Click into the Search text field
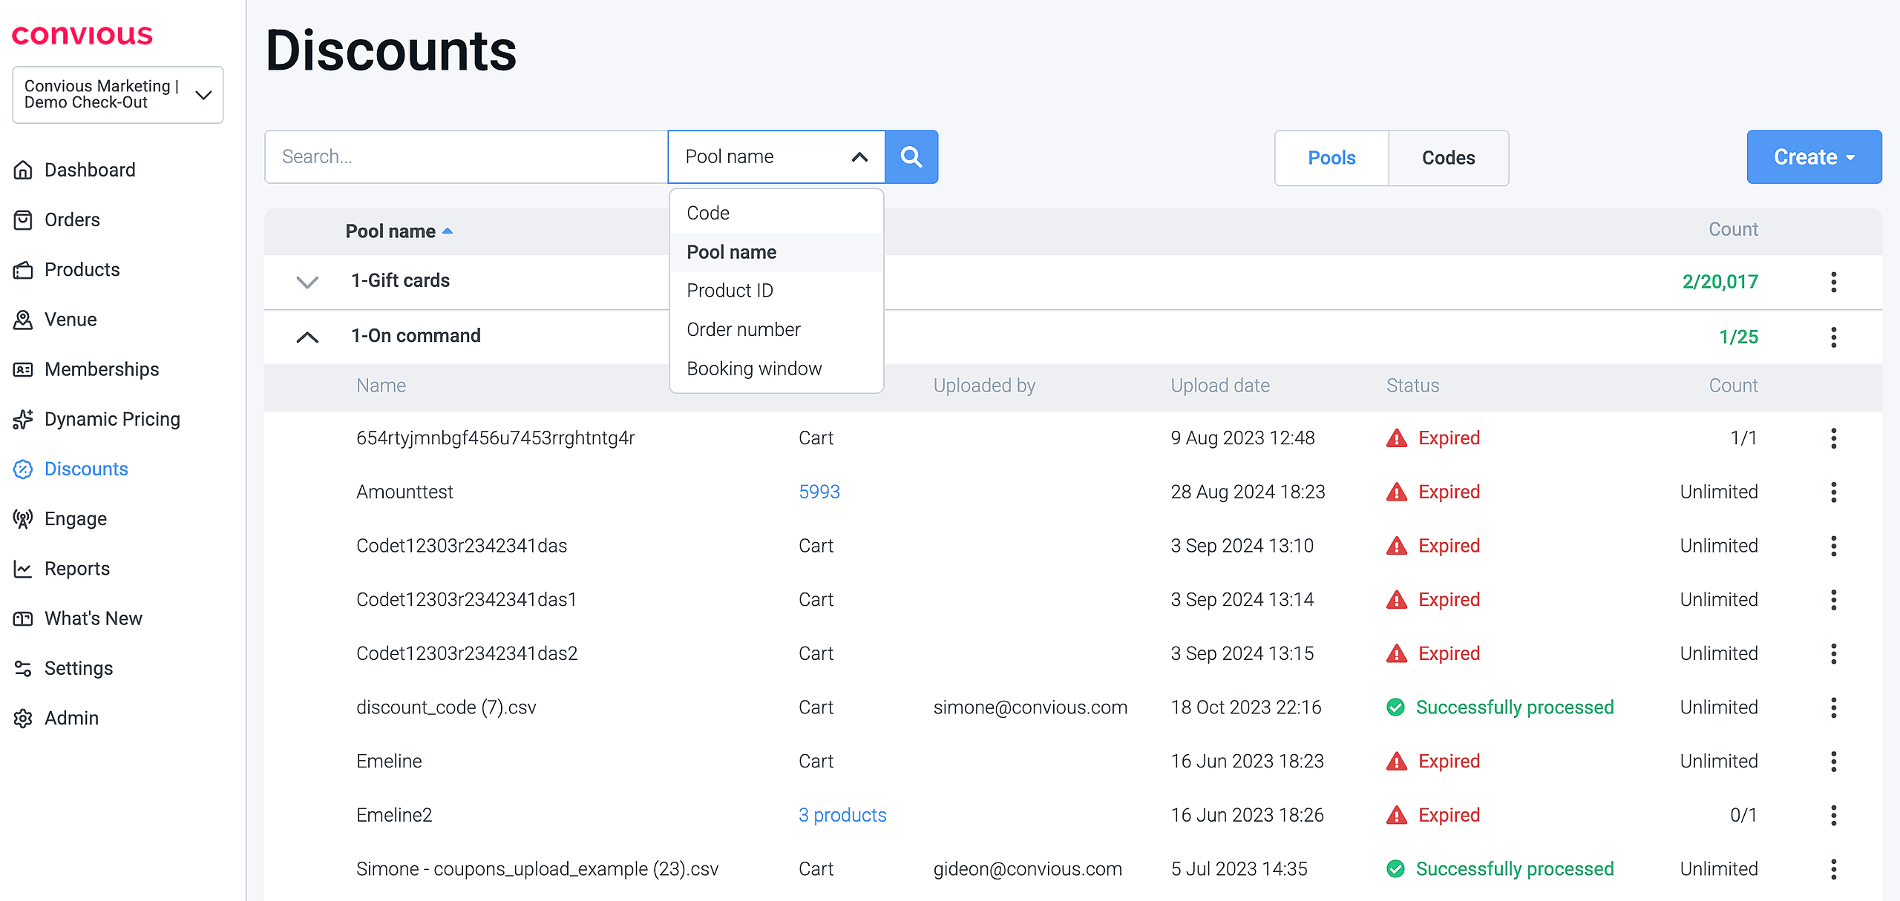This screenshot has height=901, width=1900. click(x=466, y=156)
